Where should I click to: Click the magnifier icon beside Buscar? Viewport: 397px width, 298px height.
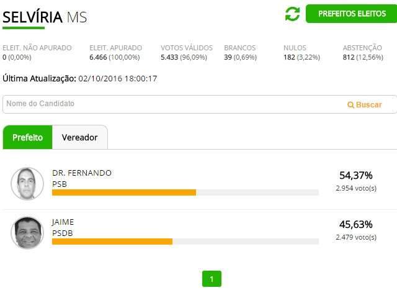[x=350, y=105]
